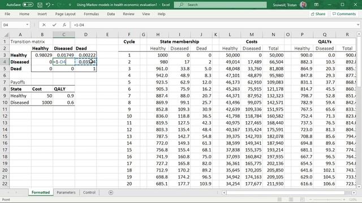Click cell with value 0.00222
Image resolution: width=362 pixels, height=203 pixels.
coord(85,55)
